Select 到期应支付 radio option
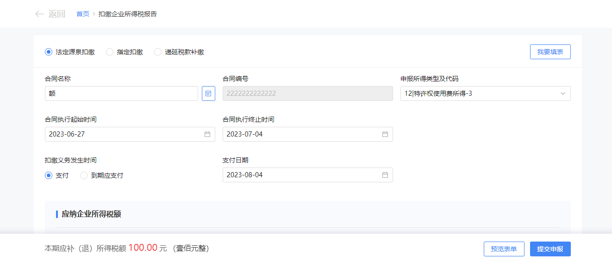The width and height of the screenshot is (612, 261). pos(84,176)
